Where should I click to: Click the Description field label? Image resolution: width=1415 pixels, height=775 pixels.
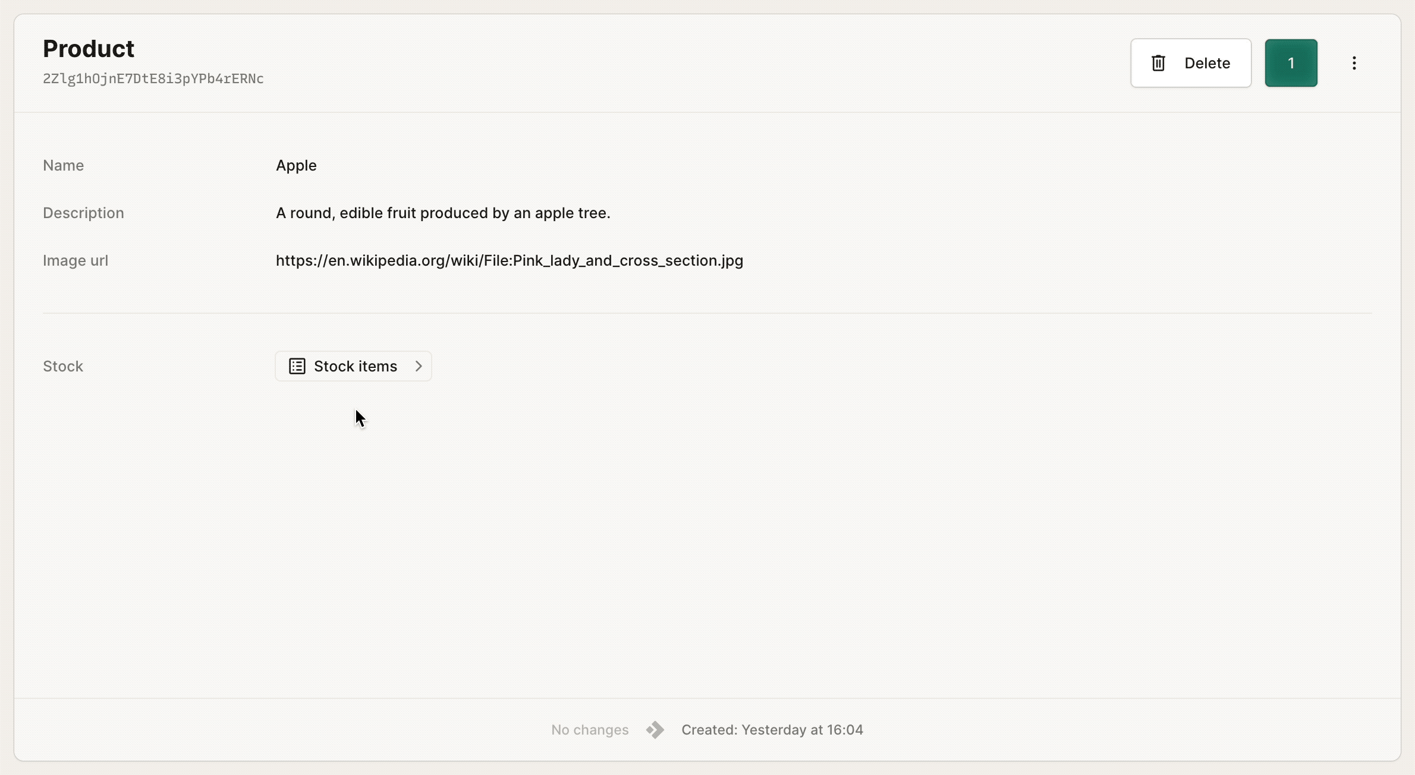[x=83, y=213]
